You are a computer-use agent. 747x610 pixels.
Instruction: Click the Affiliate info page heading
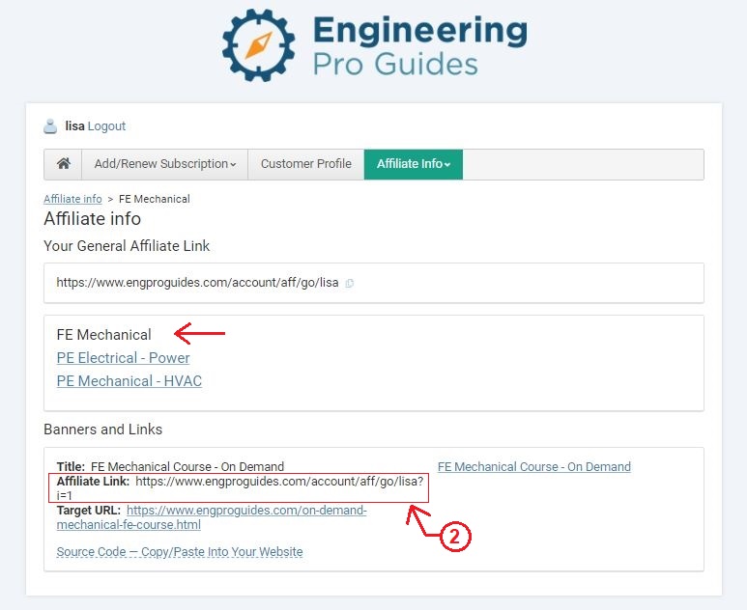point(93,219)
